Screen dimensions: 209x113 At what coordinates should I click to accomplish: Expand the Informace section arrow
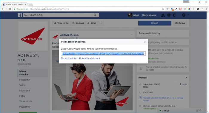pos(186,78)
